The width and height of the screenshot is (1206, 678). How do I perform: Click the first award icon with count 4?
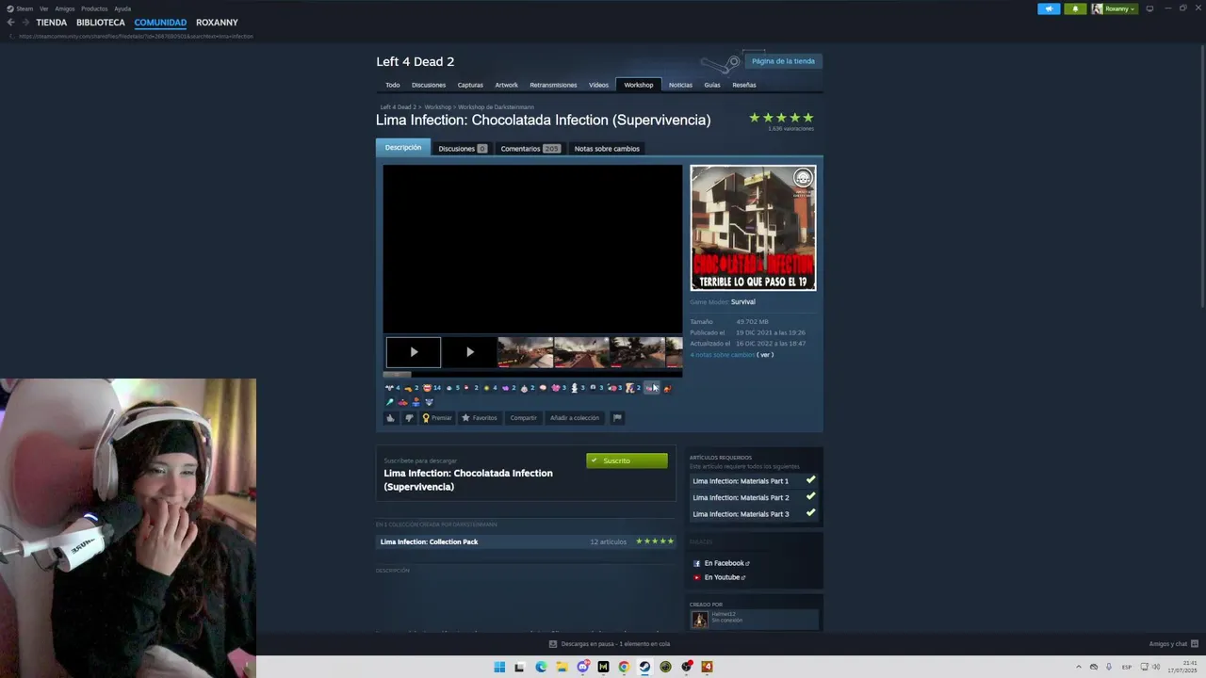(392, 388)
